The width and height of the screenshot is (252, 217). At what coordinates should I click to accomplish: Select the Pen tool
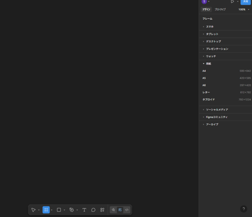[x=72, y=210]
